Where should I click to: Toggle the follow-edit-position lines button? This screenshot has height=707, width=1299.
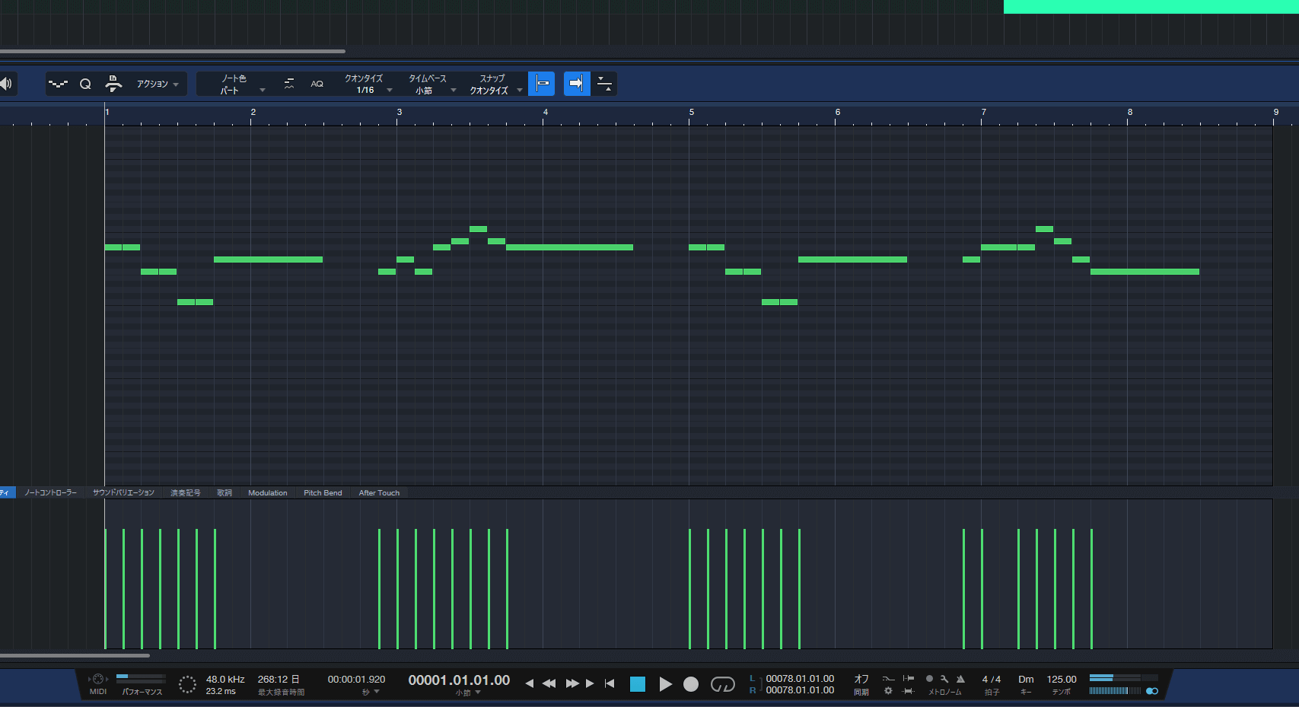pos(605,84)
